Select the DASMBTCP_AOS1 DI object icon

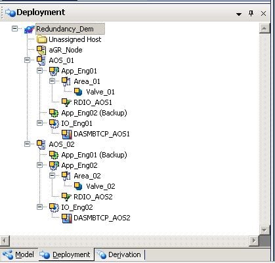(67, 134)
